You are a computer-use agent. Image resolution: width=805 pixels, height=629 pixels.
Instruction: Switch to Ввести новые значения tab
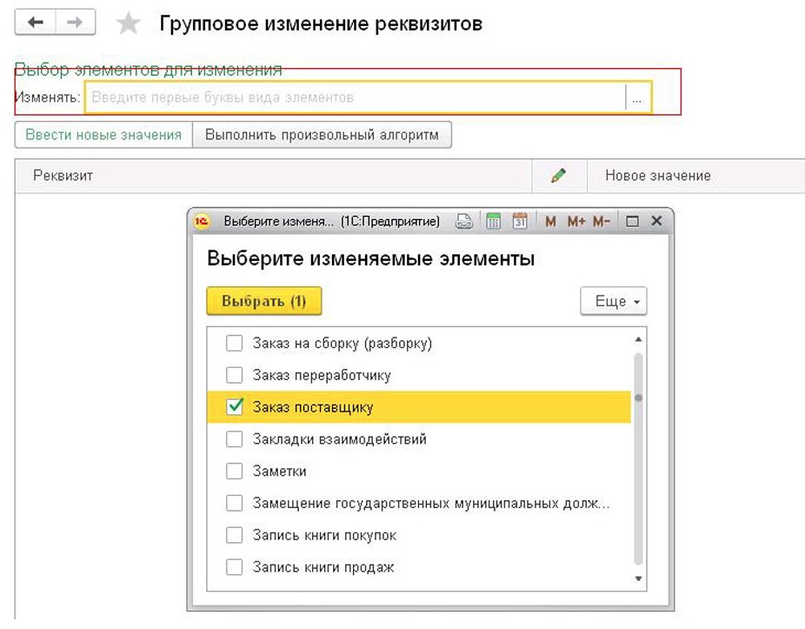[103, 135]
